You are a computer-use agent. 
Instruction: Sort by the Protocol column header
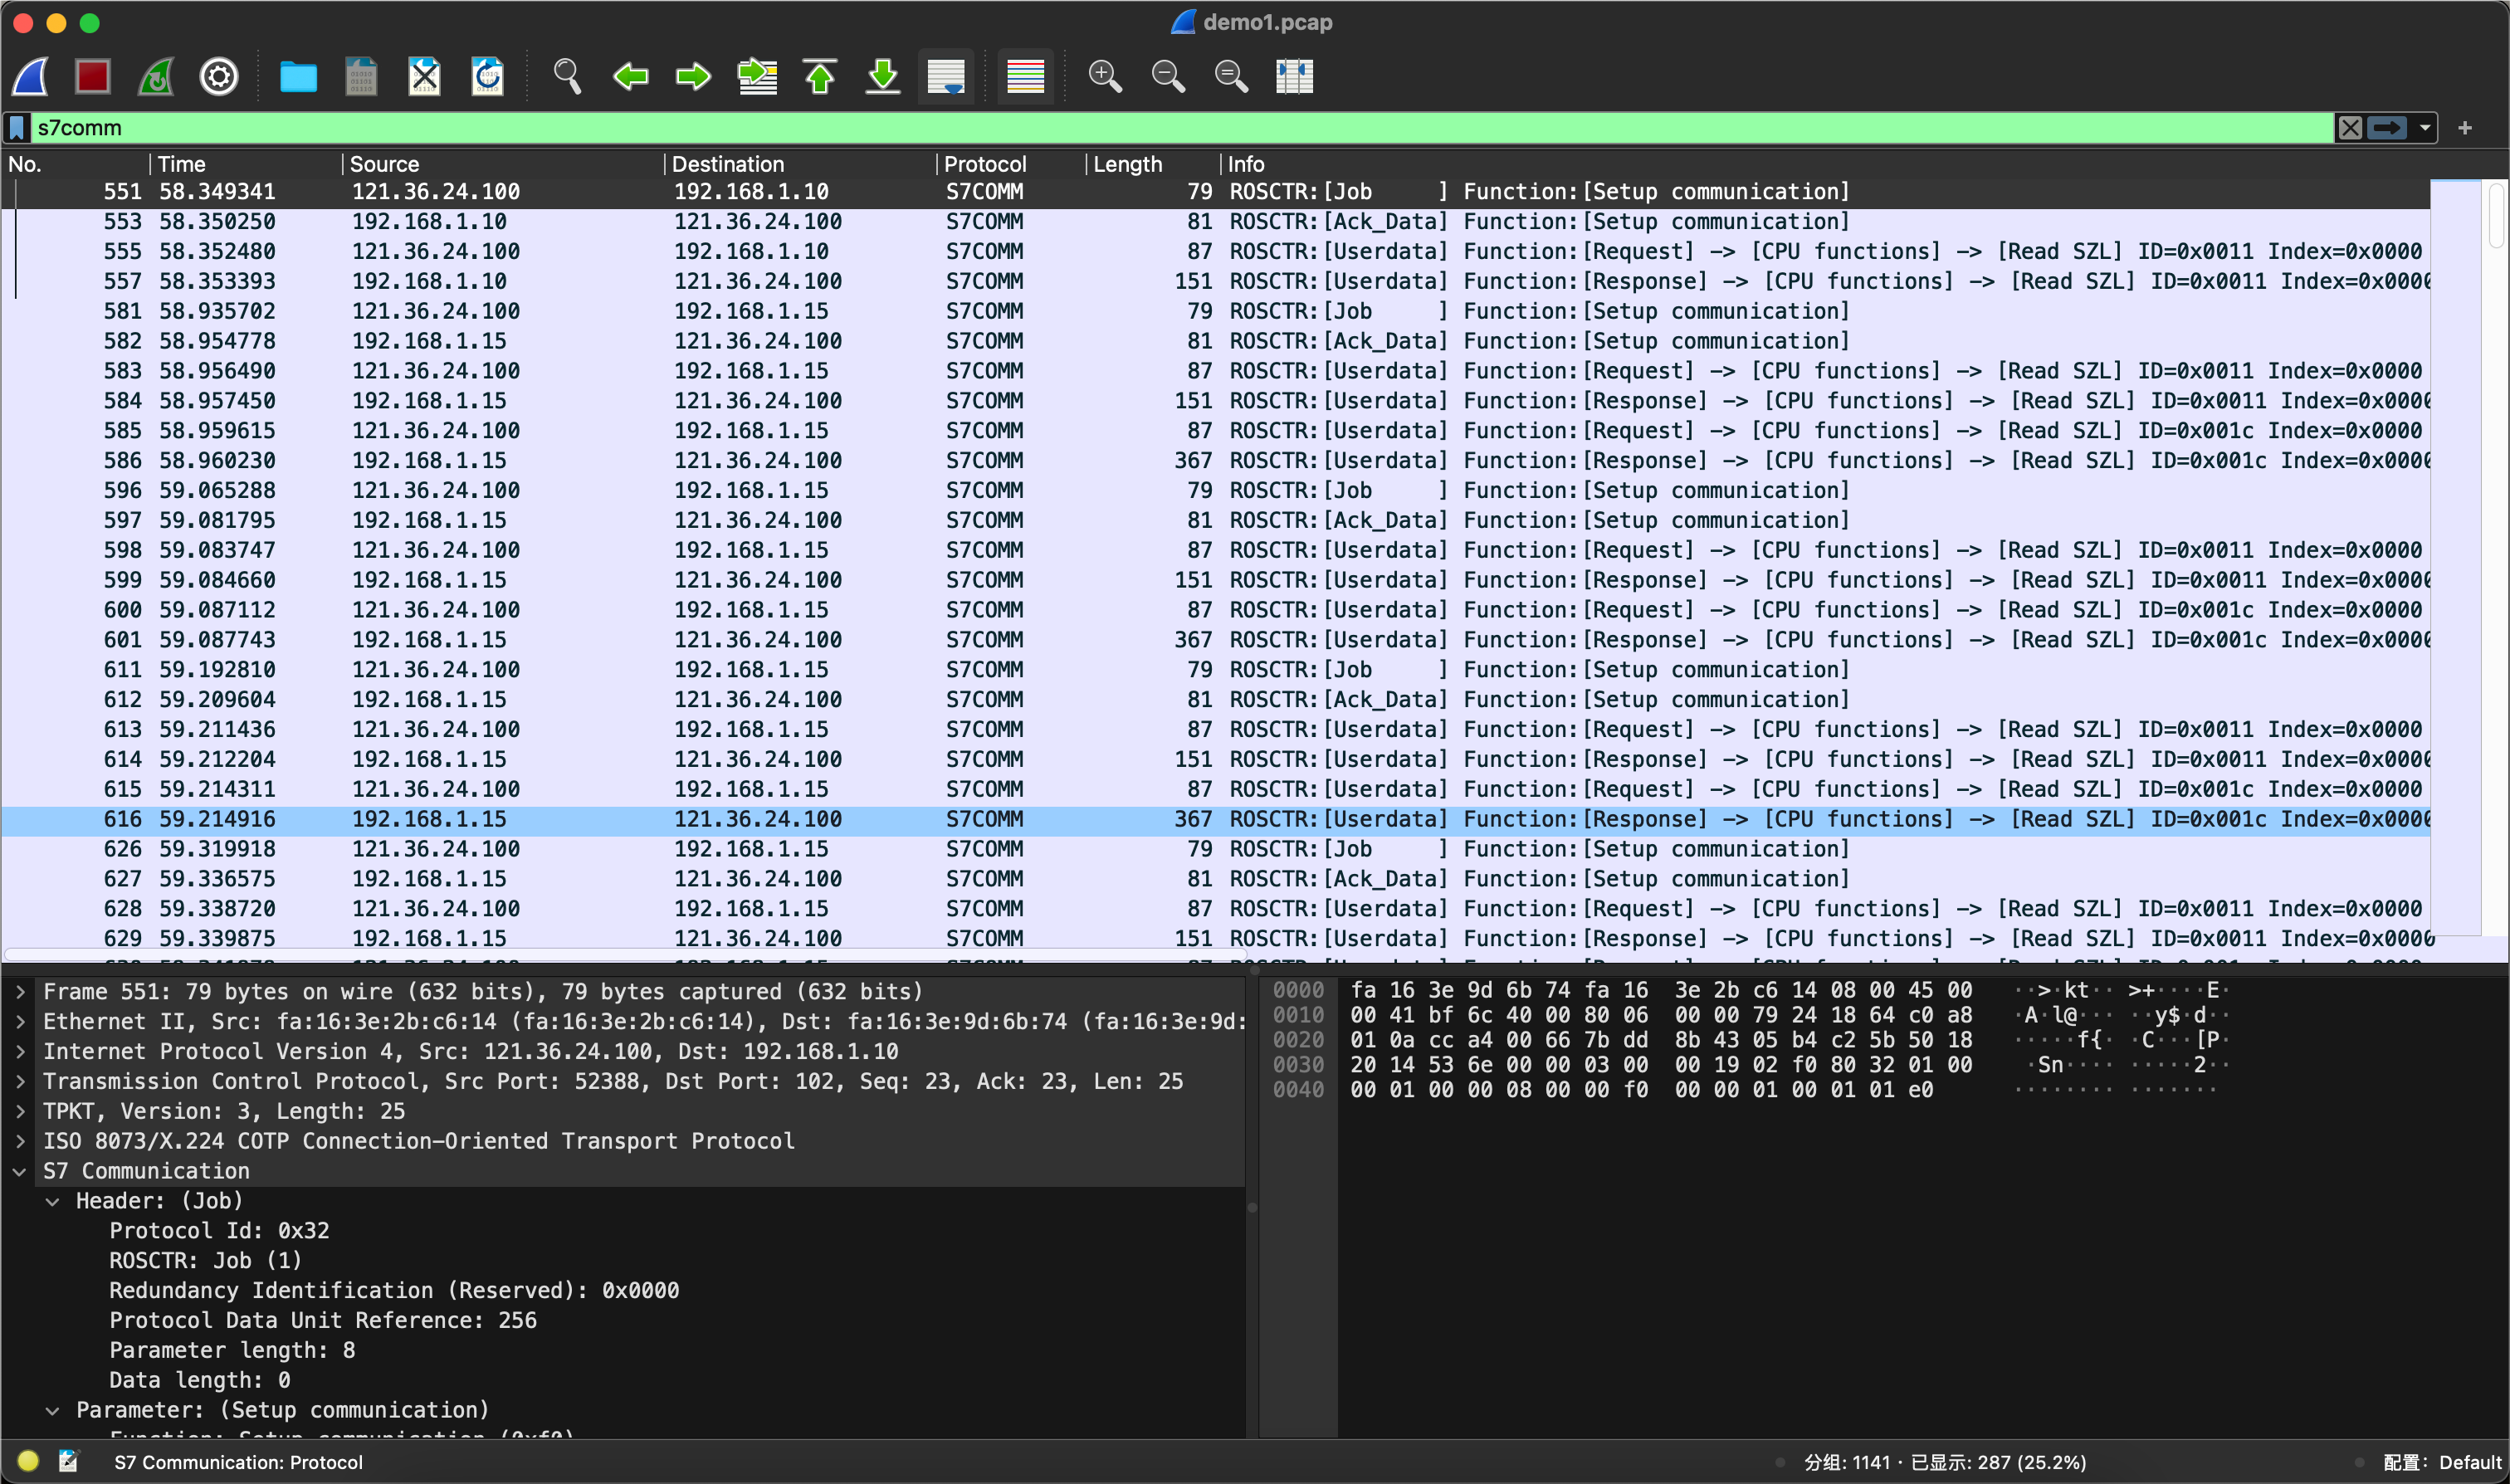pos(1010,164)
